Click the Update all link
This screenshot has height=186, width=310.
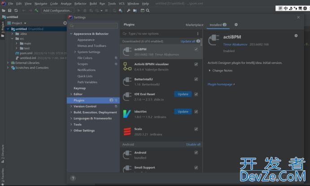tap(188, 41)
